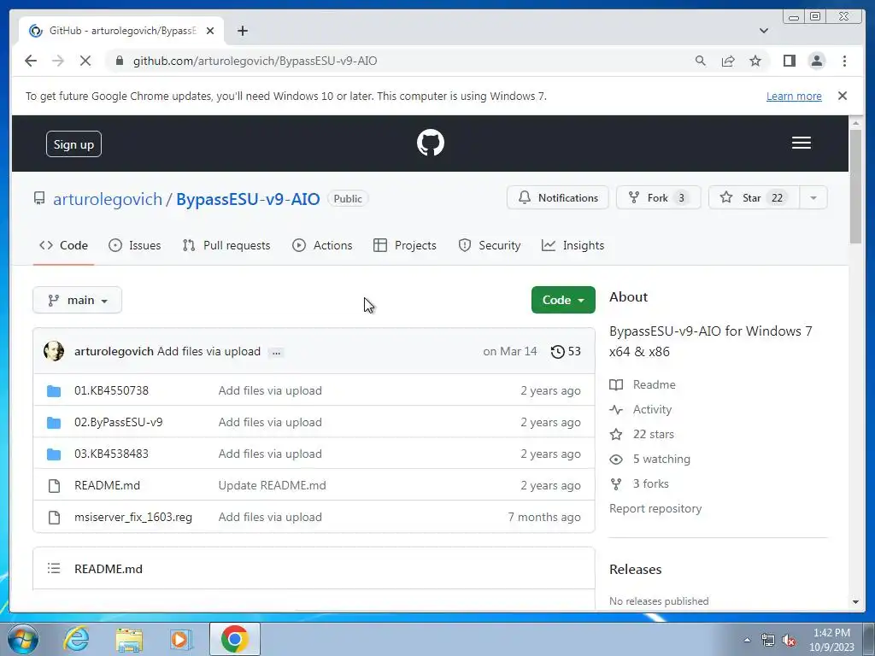Open the tab search dropdown chevron

coord(763,31)
